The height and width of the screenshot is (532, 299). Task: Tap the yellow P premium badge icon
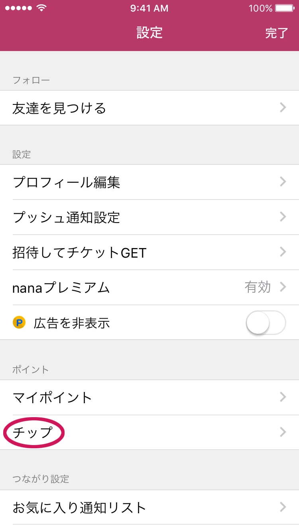tap(19, 322)
